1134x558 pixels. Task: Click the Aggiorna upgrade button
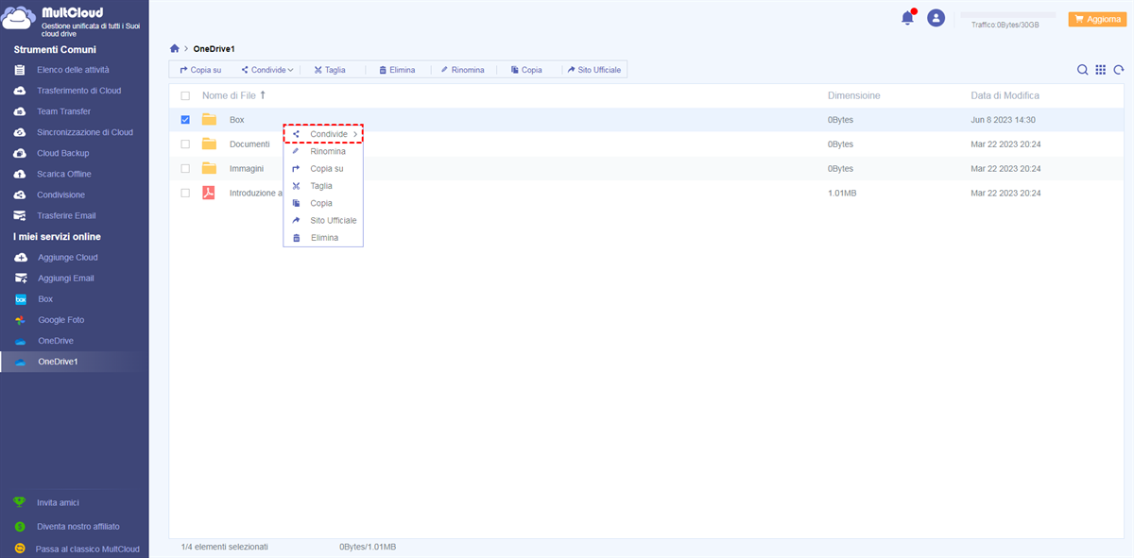click(1095, 19)
